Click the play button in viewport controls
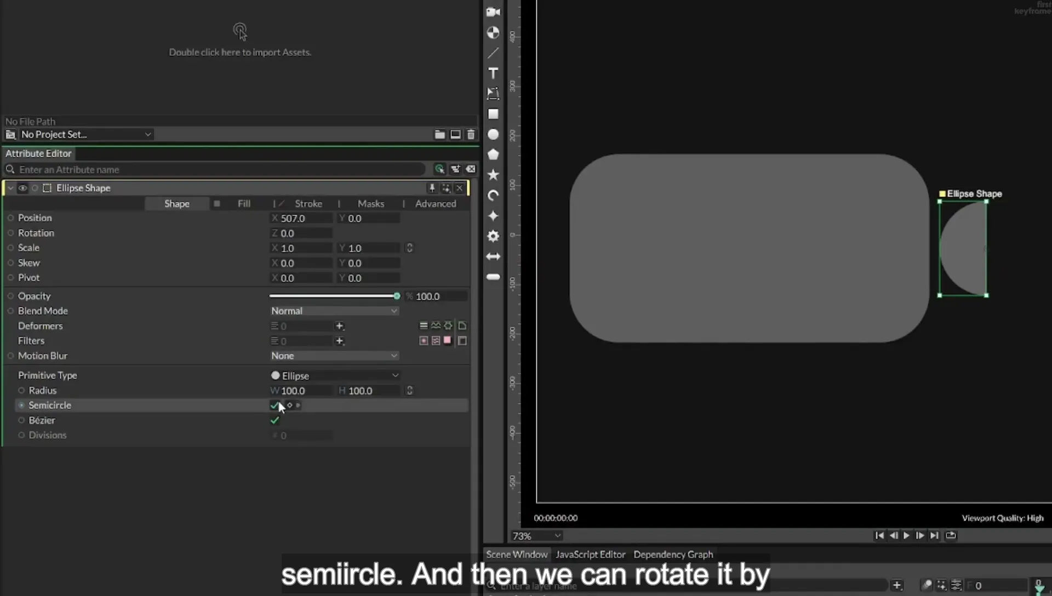Screen dimensions: 1052x596 pos(906,535)
